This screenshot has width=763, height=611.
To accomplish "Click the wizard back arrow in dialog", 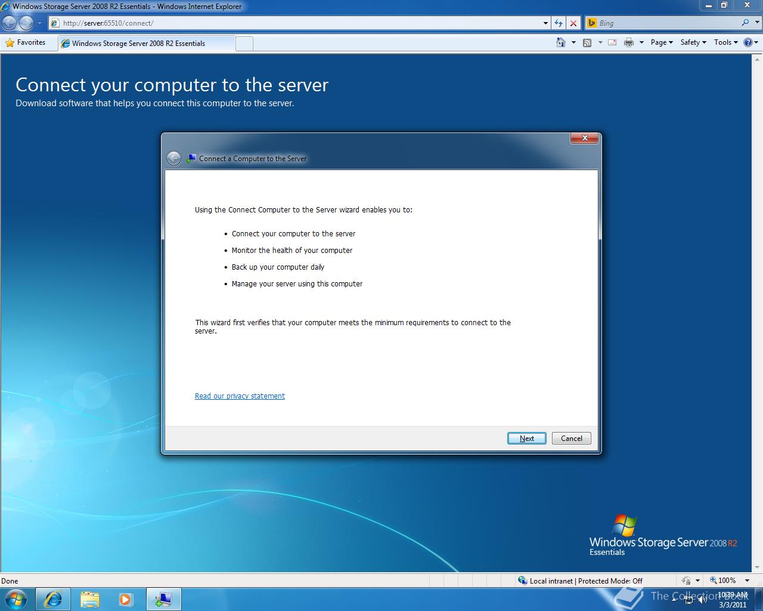I will point(173,158).
